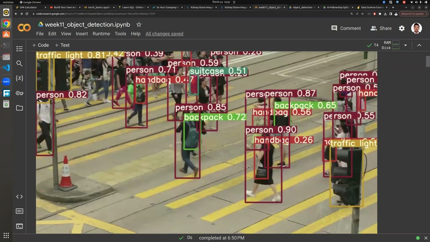Open the variables inspector panel
This screenshot has width=430, height=242.
coord(19,78)
